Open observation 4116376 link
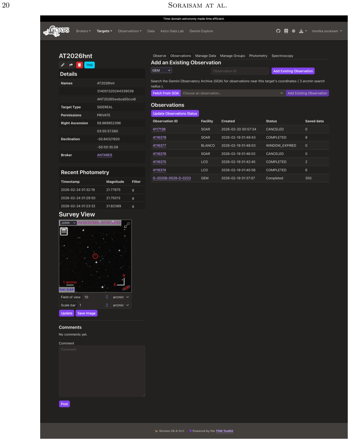 click(x=159, y=154)
